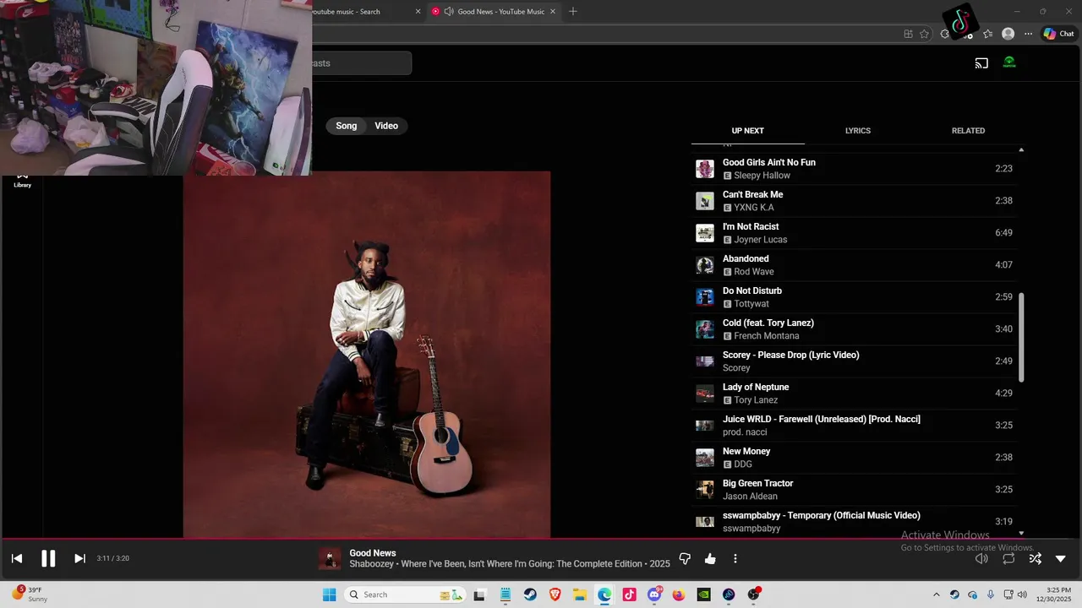Open the French Montana artist link
1082x608 pixels.
(x=766, y=336)
